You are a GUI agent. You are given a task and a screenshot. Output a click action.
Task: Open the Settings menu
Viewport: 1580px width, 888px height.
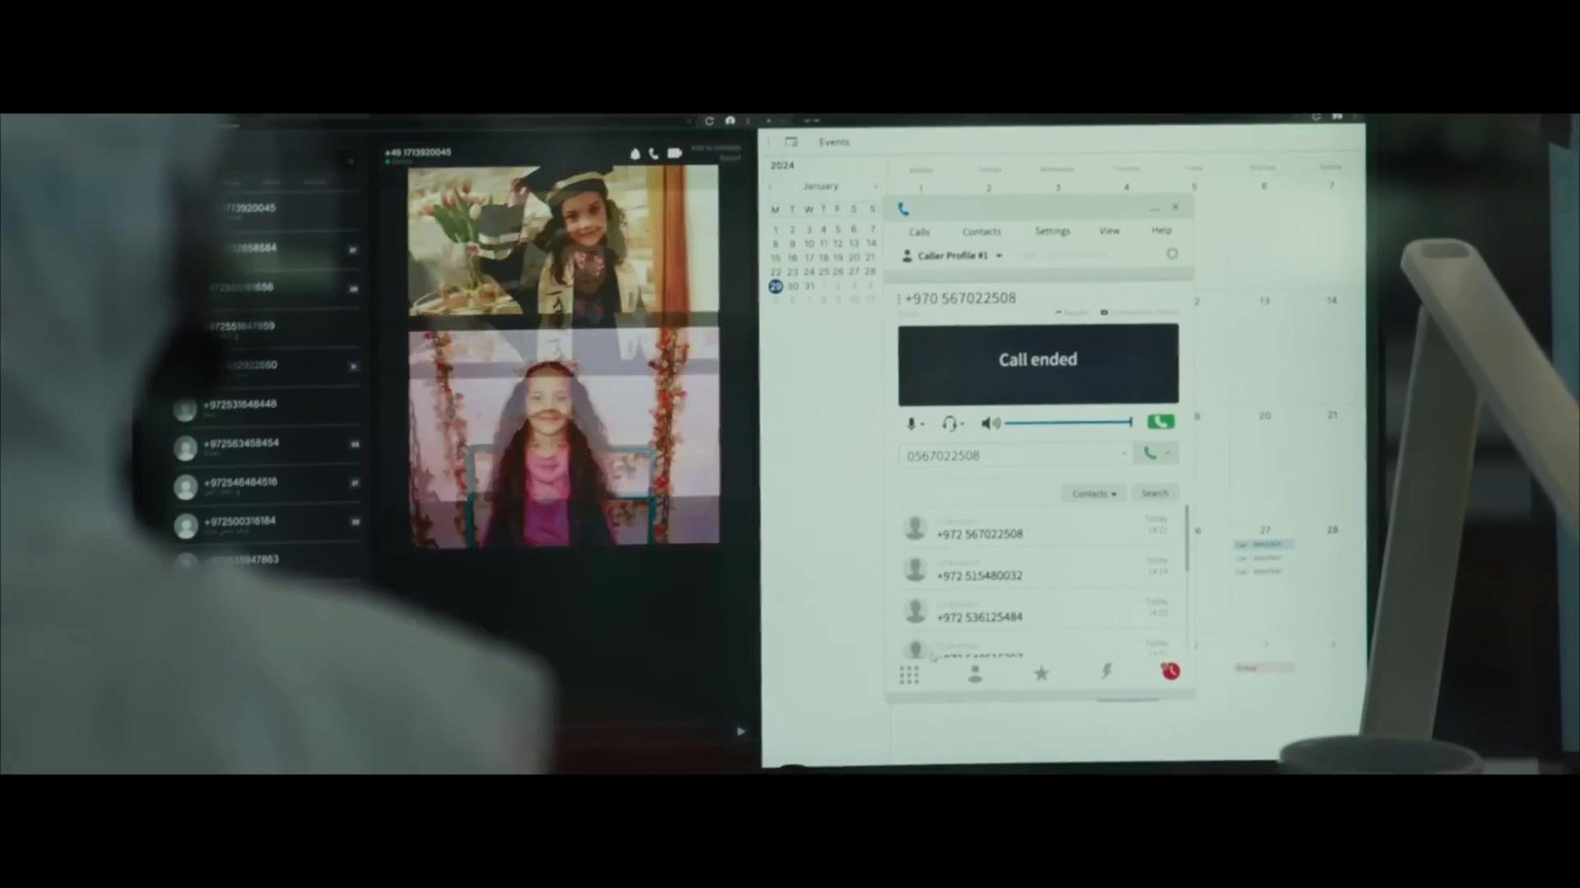tap(1053, 231)
